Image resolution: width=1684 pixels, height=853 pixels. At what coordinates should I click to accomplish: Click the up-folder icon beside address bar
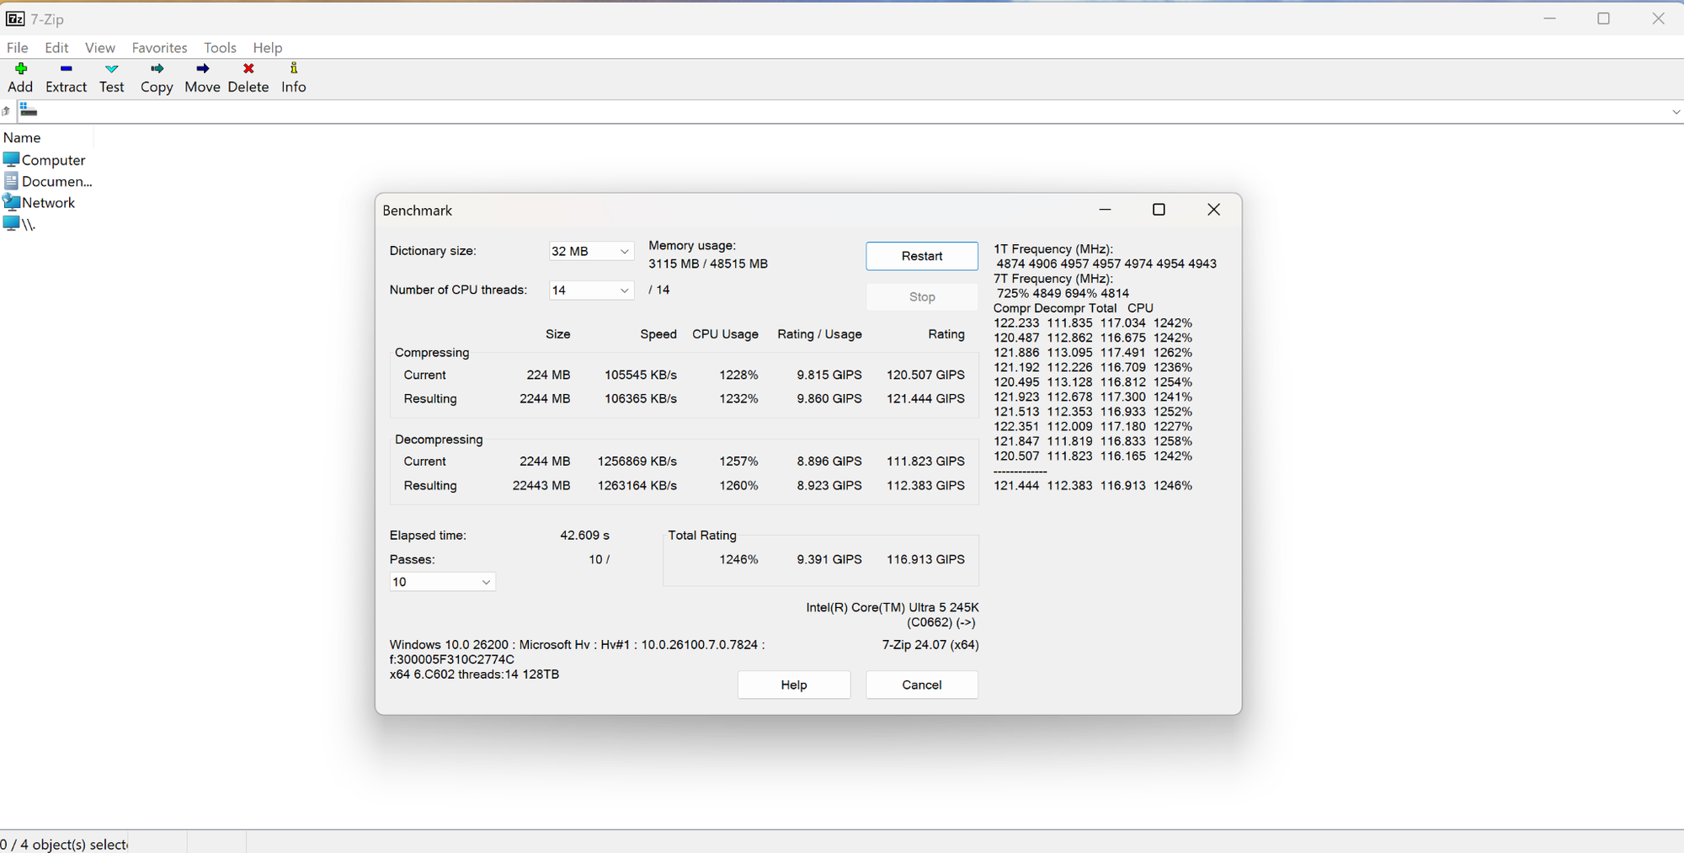(7, 111)
